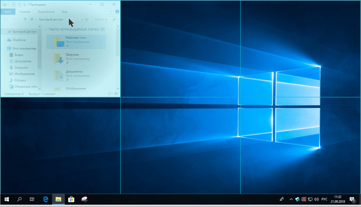This screenshot has height=207, width=361.
Task: Click the taskbar search magnifier icon
Action: 19,199
